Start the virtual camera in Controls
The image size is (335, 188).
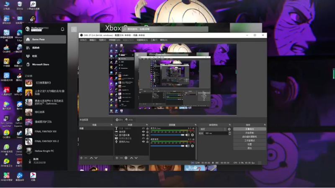coord(250,137)
